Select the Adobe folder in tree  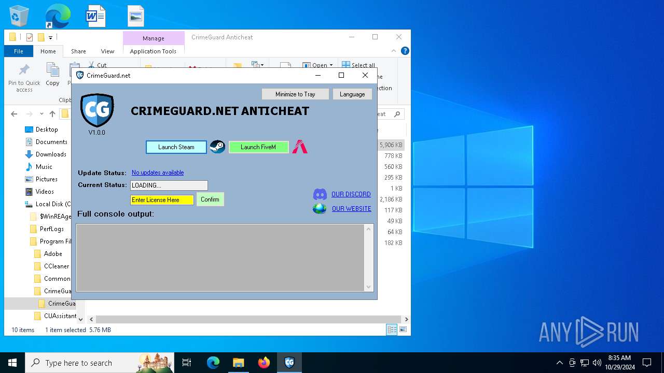(53, 254)
